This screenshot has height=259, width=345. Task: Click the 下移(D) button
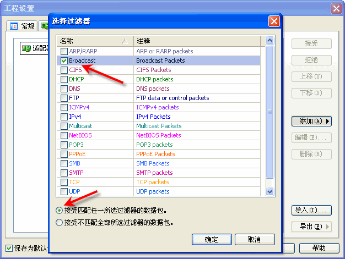[x=311, y=93]
